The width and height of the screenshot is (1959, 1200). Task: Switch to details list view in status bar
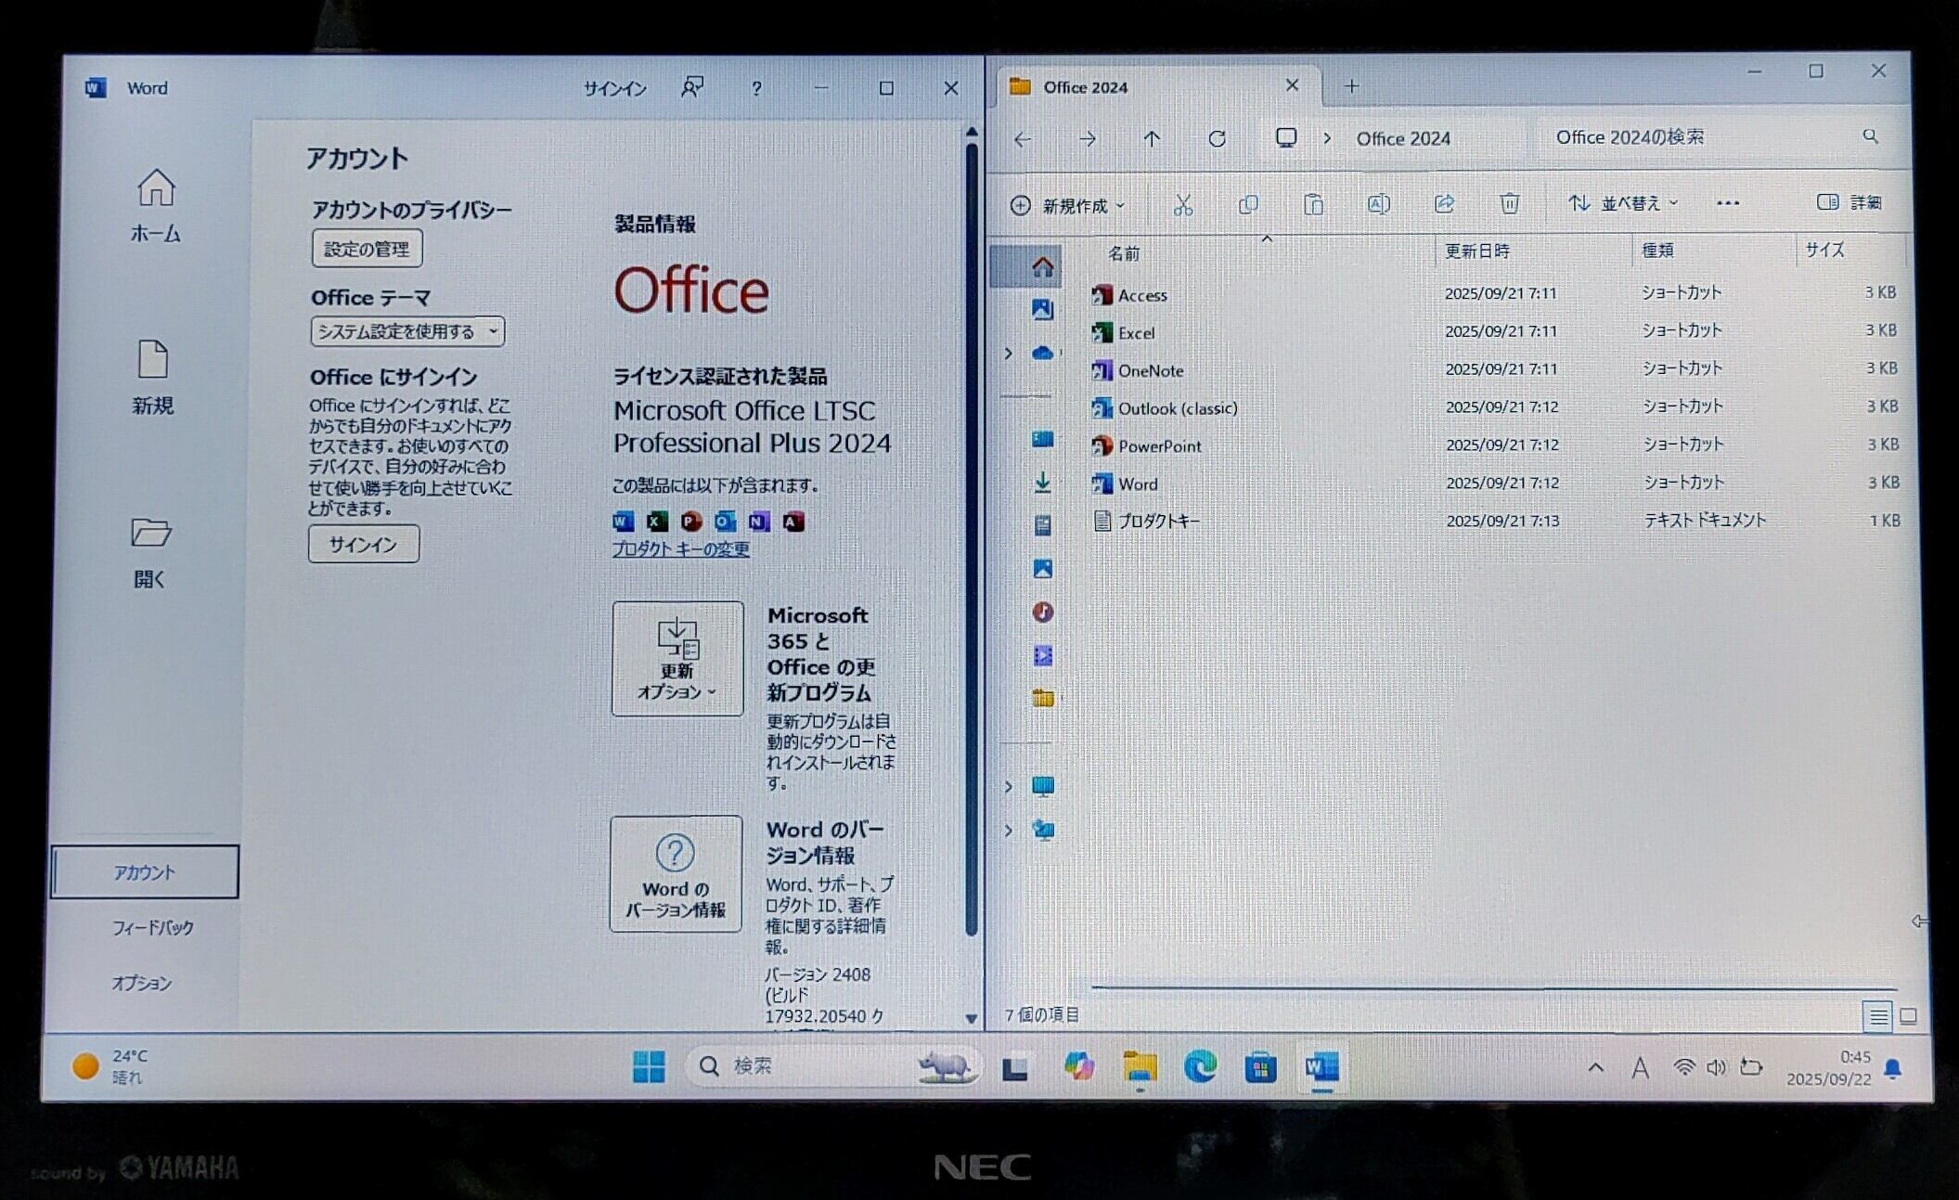pyautogui.click(x=1877, y=1016)
